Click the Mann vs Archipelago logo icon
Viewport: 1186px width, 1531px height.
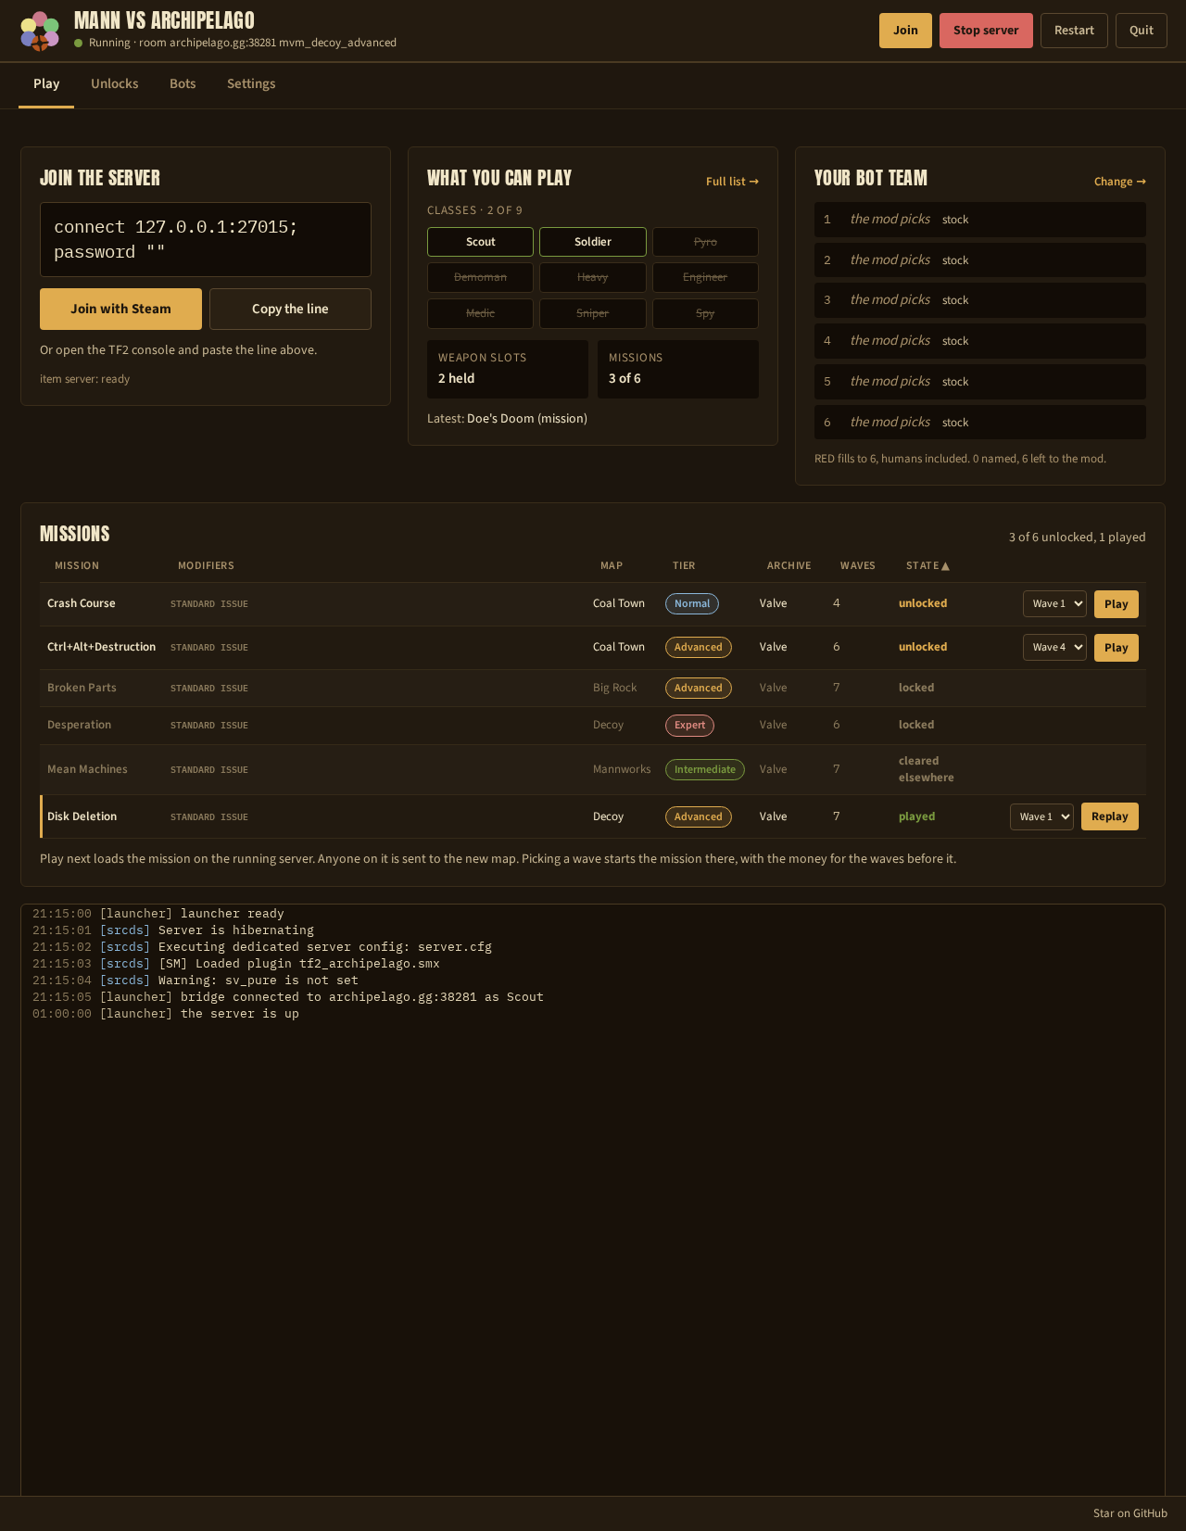pyautogui.click(x=40, y=31)
